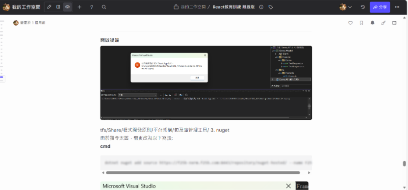Switch to view mode with the eye icon
408x190 pixels.
[67, 7]
